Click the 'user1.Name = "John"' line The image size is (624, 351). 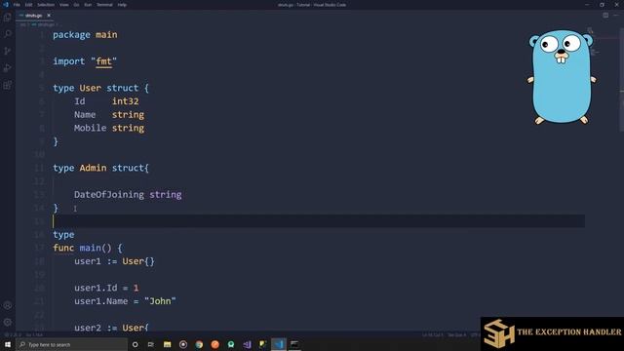(x=125, y=301)
